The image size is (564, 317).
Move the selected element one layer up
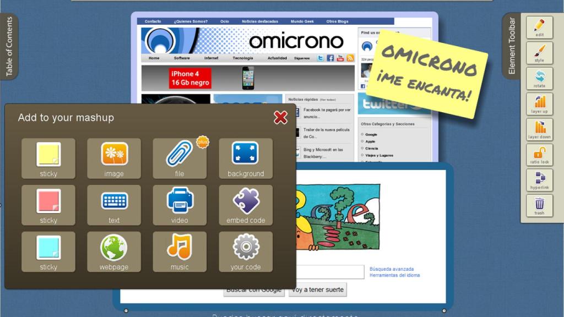coord(539,103)
